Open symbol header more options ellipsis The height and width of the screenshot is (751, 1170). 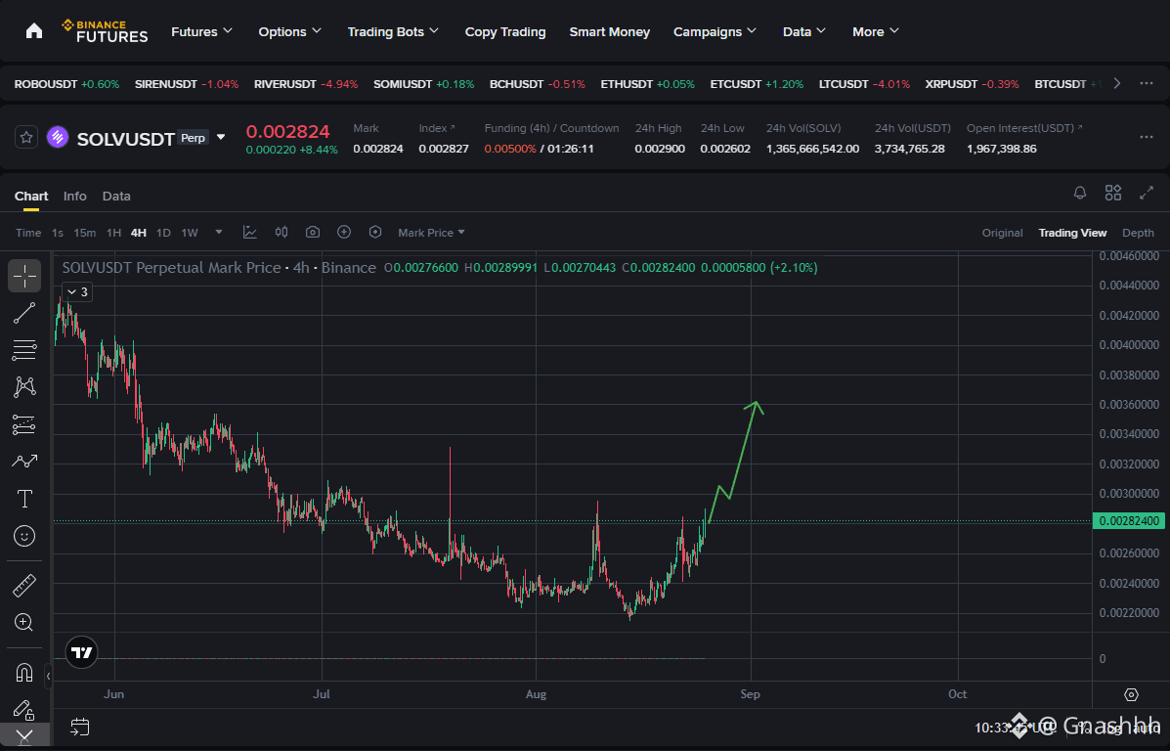point(1147,137)
